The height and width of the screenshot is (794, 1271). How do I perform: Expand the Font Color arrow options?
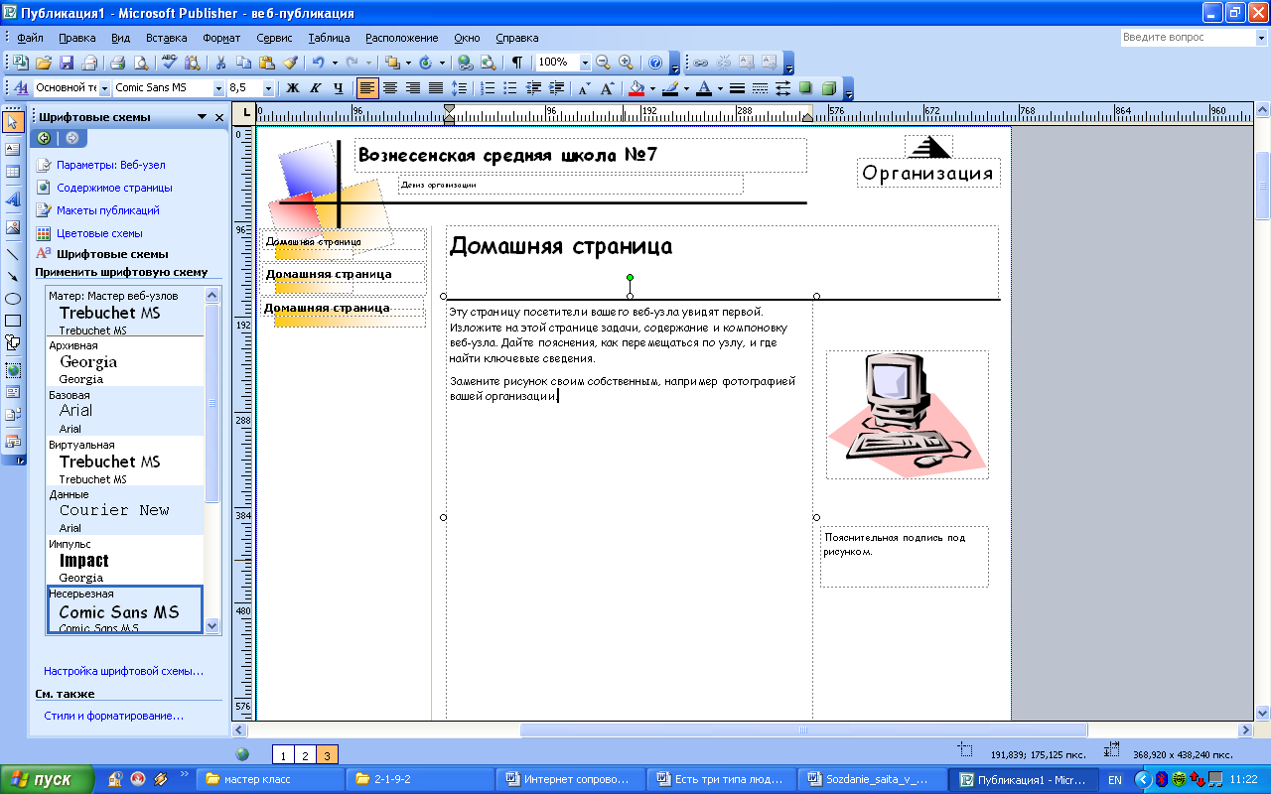pyautogui.click(x=720, y=88)
